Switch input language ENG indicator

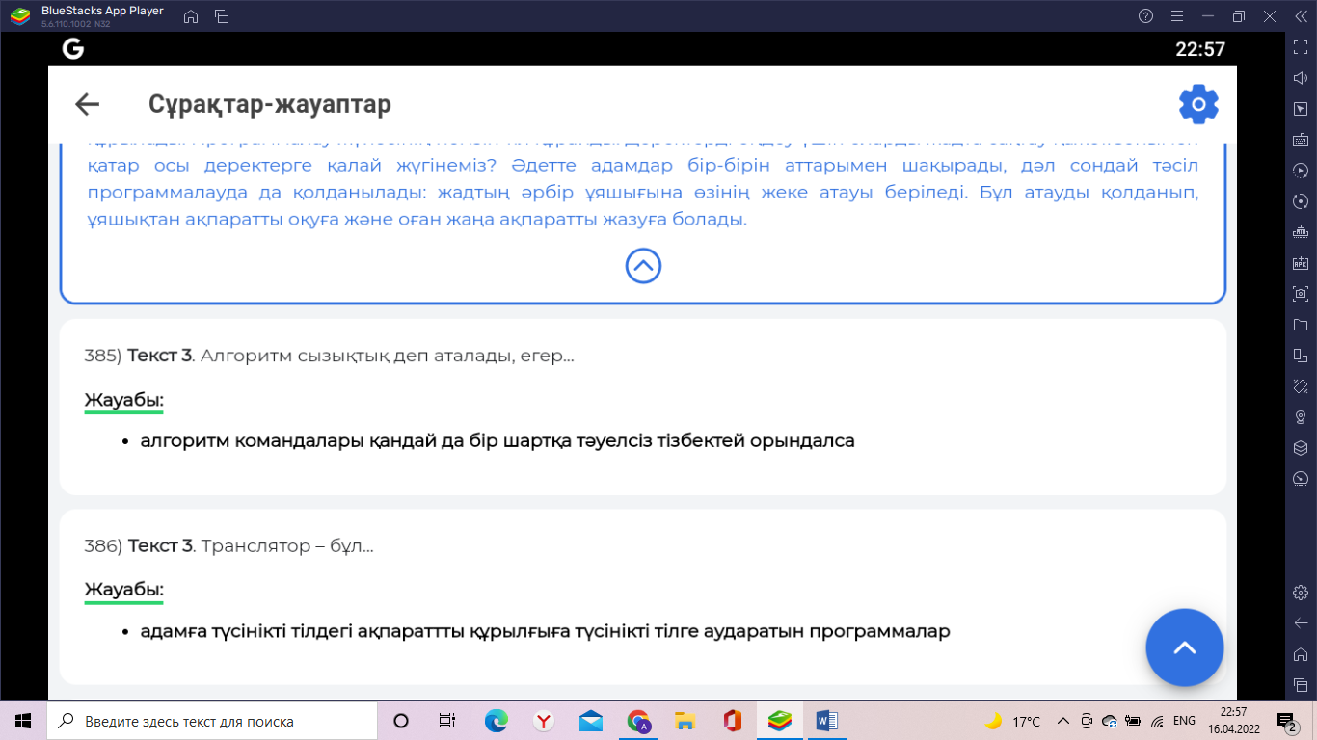(1184, 721)
